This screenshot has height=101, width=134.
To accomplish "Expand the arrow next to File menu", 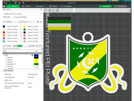I will point(10,3).
